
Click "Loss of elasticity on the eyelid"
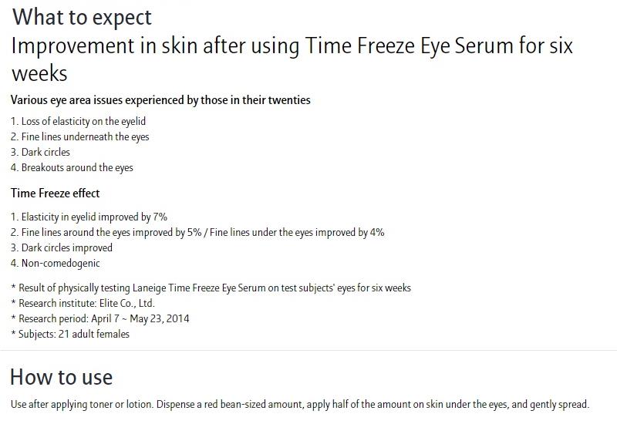(78, 121)
